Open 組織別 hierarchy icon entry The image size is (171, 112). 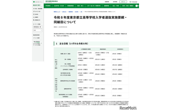coord(36,17)
